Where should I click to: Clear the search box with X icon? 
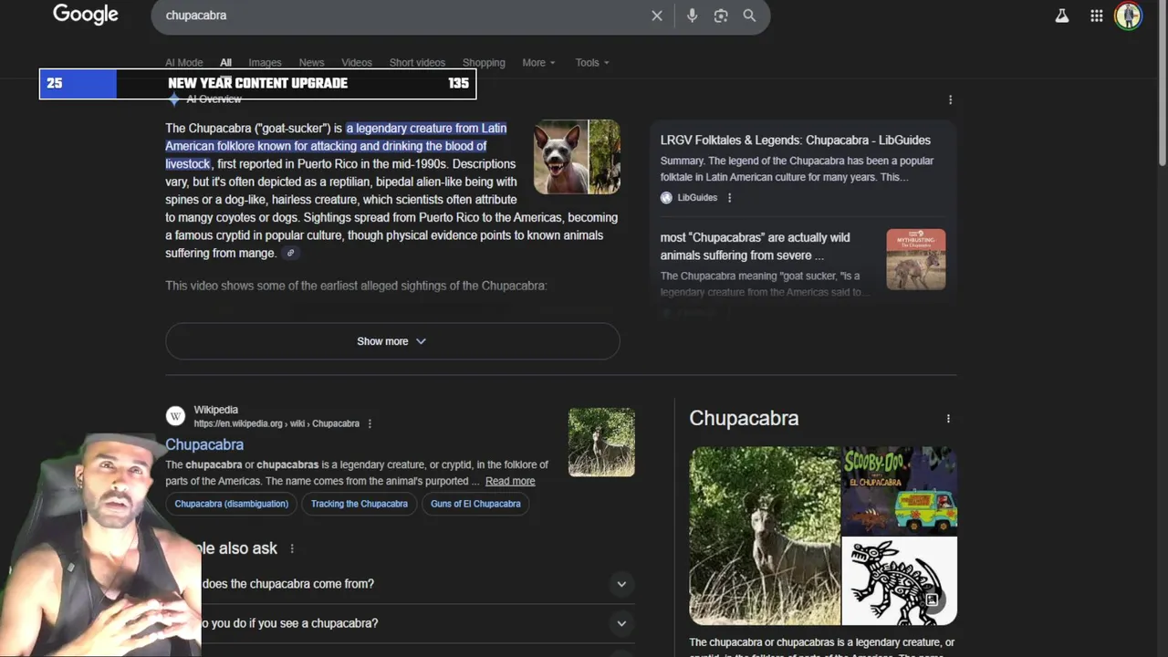pos(656,16)
